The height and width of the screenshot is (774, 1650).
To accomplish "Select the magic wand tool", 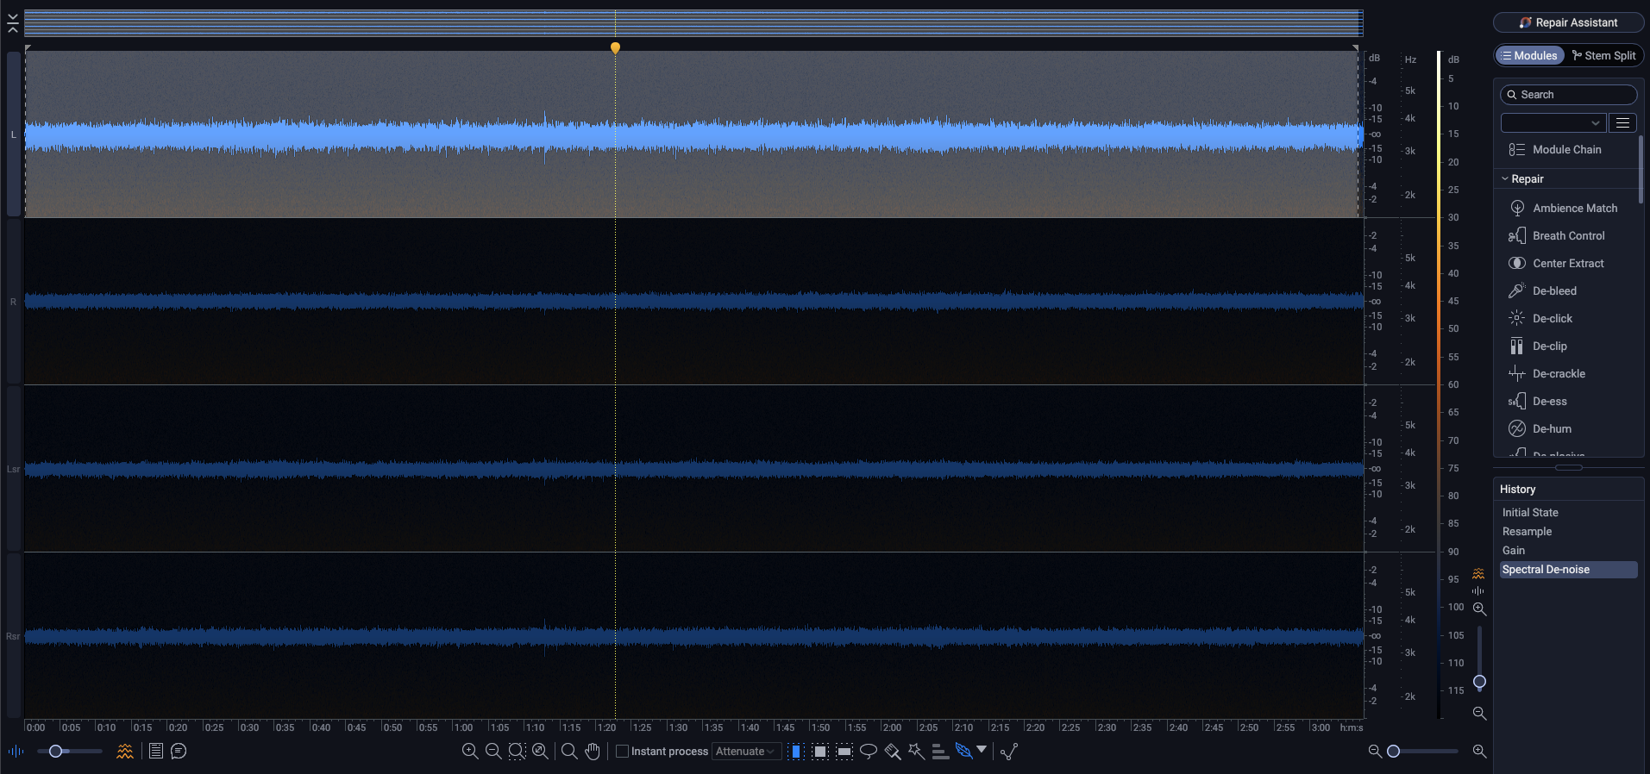I will (x=916, y=752).
